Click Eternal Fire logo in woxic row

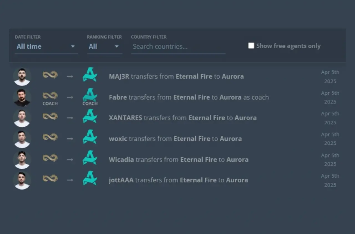tap(50, 137)
